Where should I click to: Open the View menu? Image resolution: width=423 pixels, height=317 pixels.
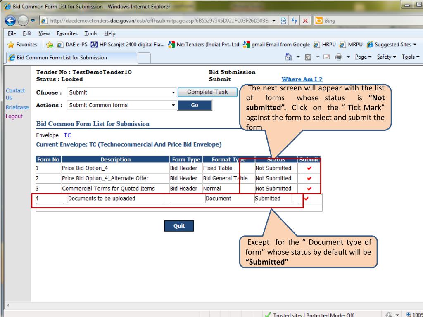pyautogui.click(x=44, y=33)
